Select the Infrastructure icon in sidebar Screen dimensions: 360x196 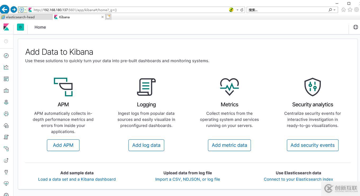tap(6, 125)
